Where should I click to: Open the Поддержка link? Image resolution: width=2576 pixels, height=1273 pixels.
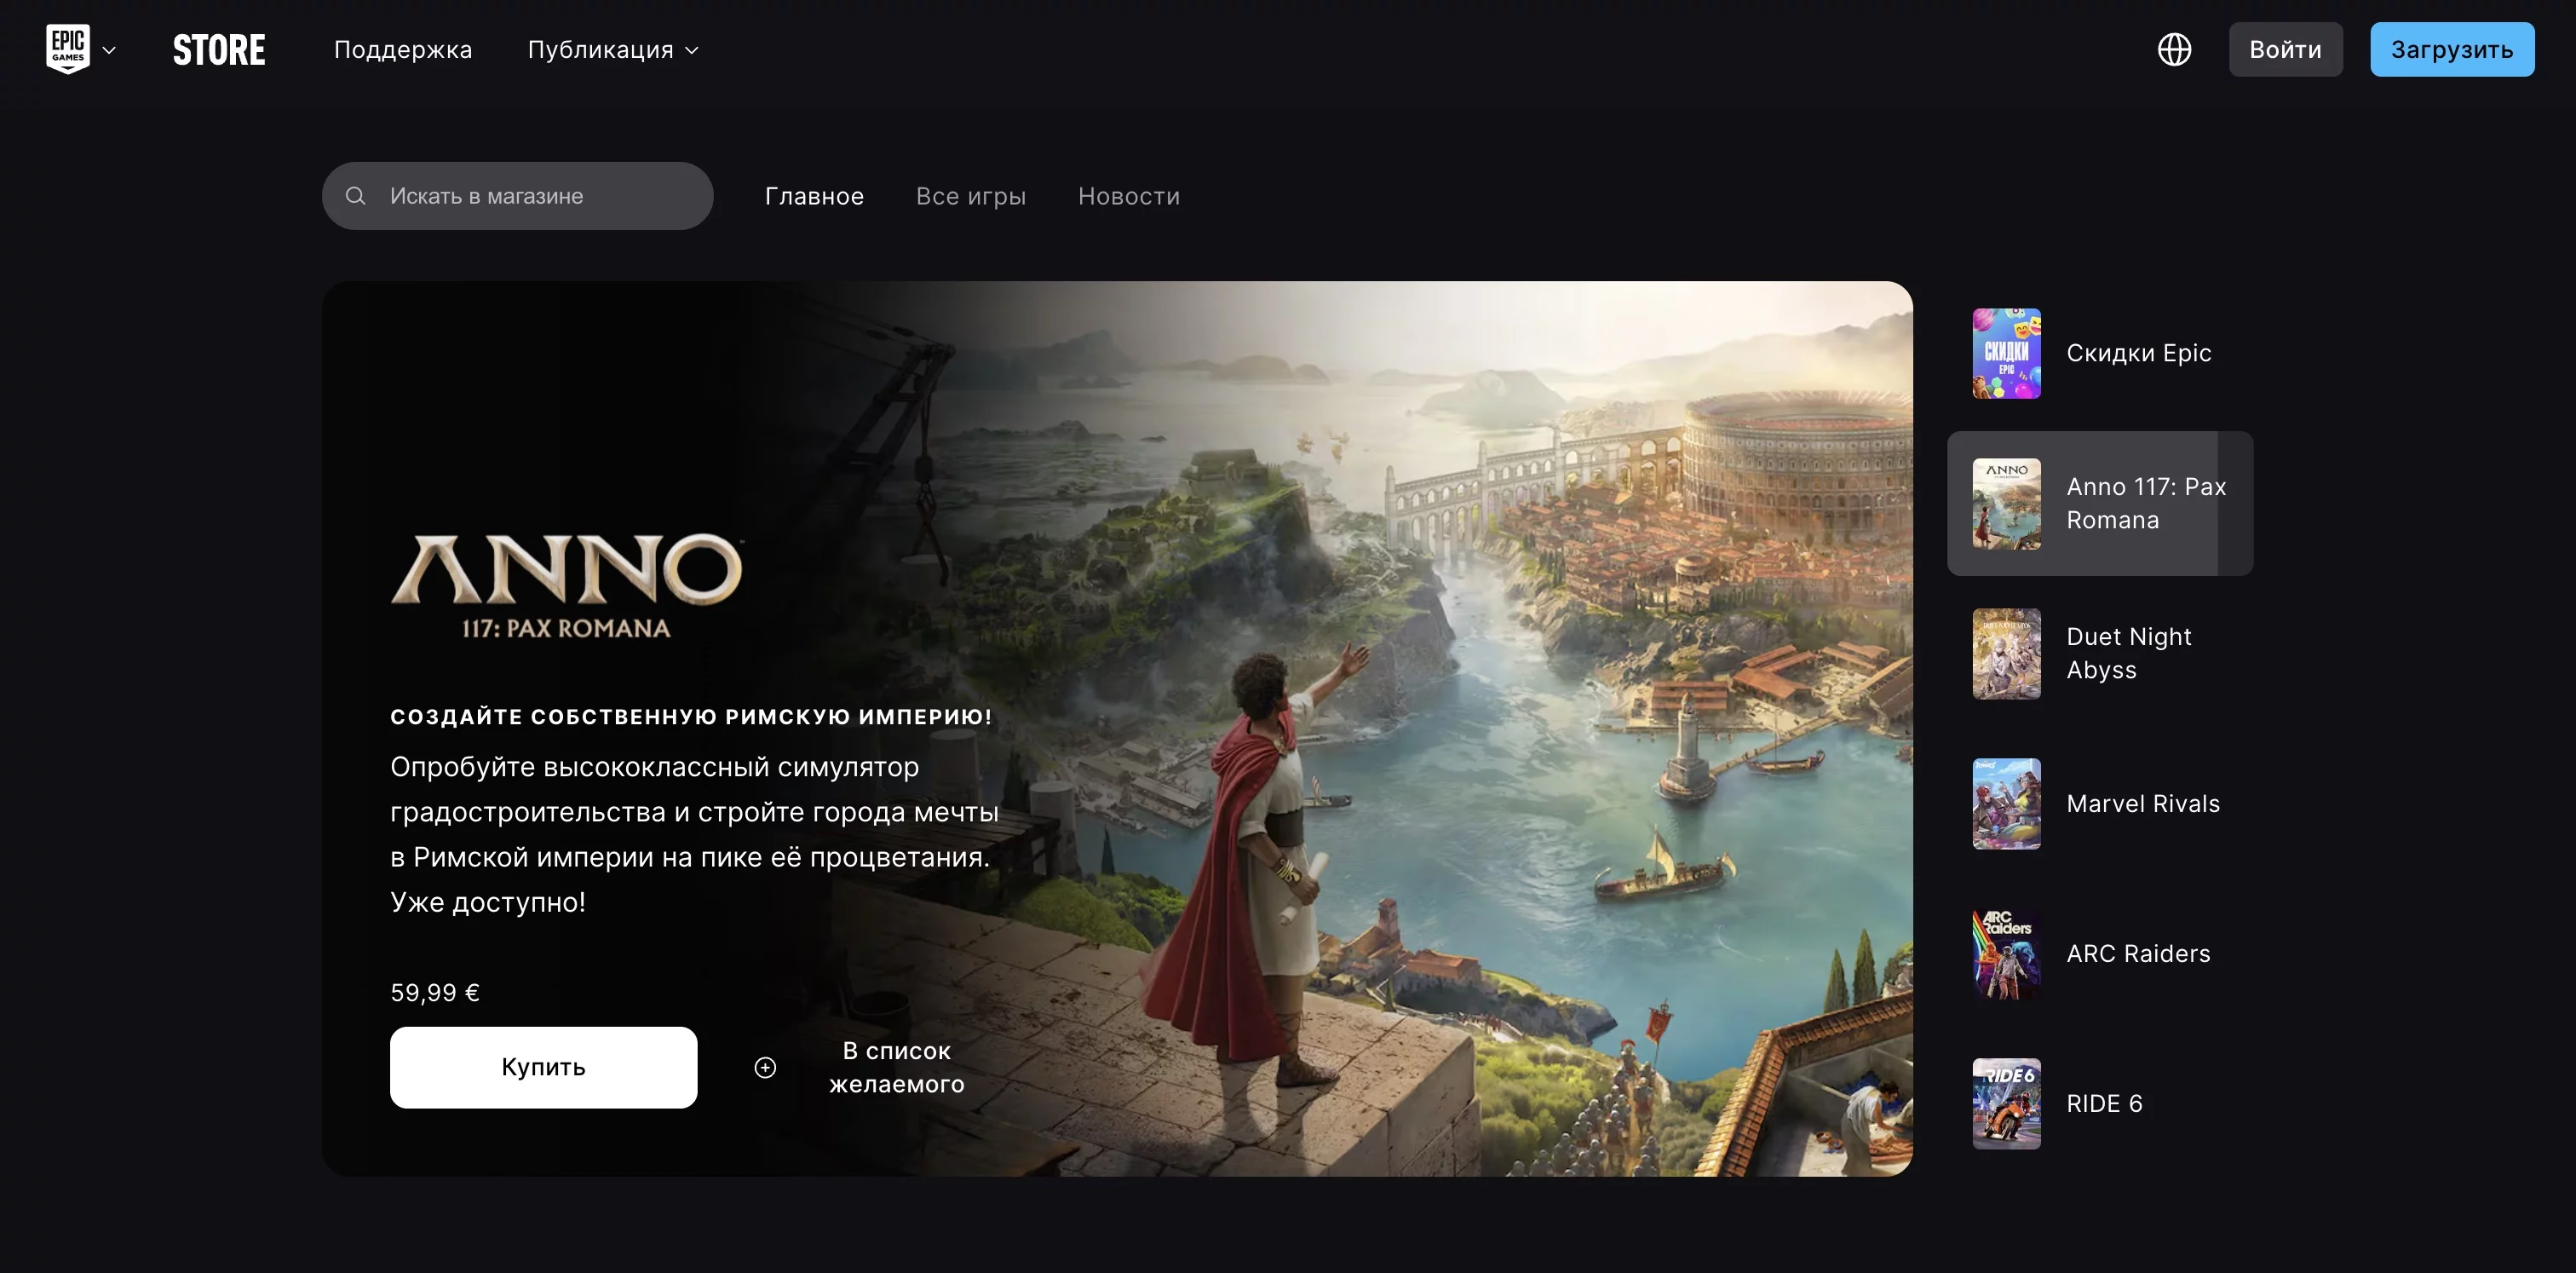point(403,50)
